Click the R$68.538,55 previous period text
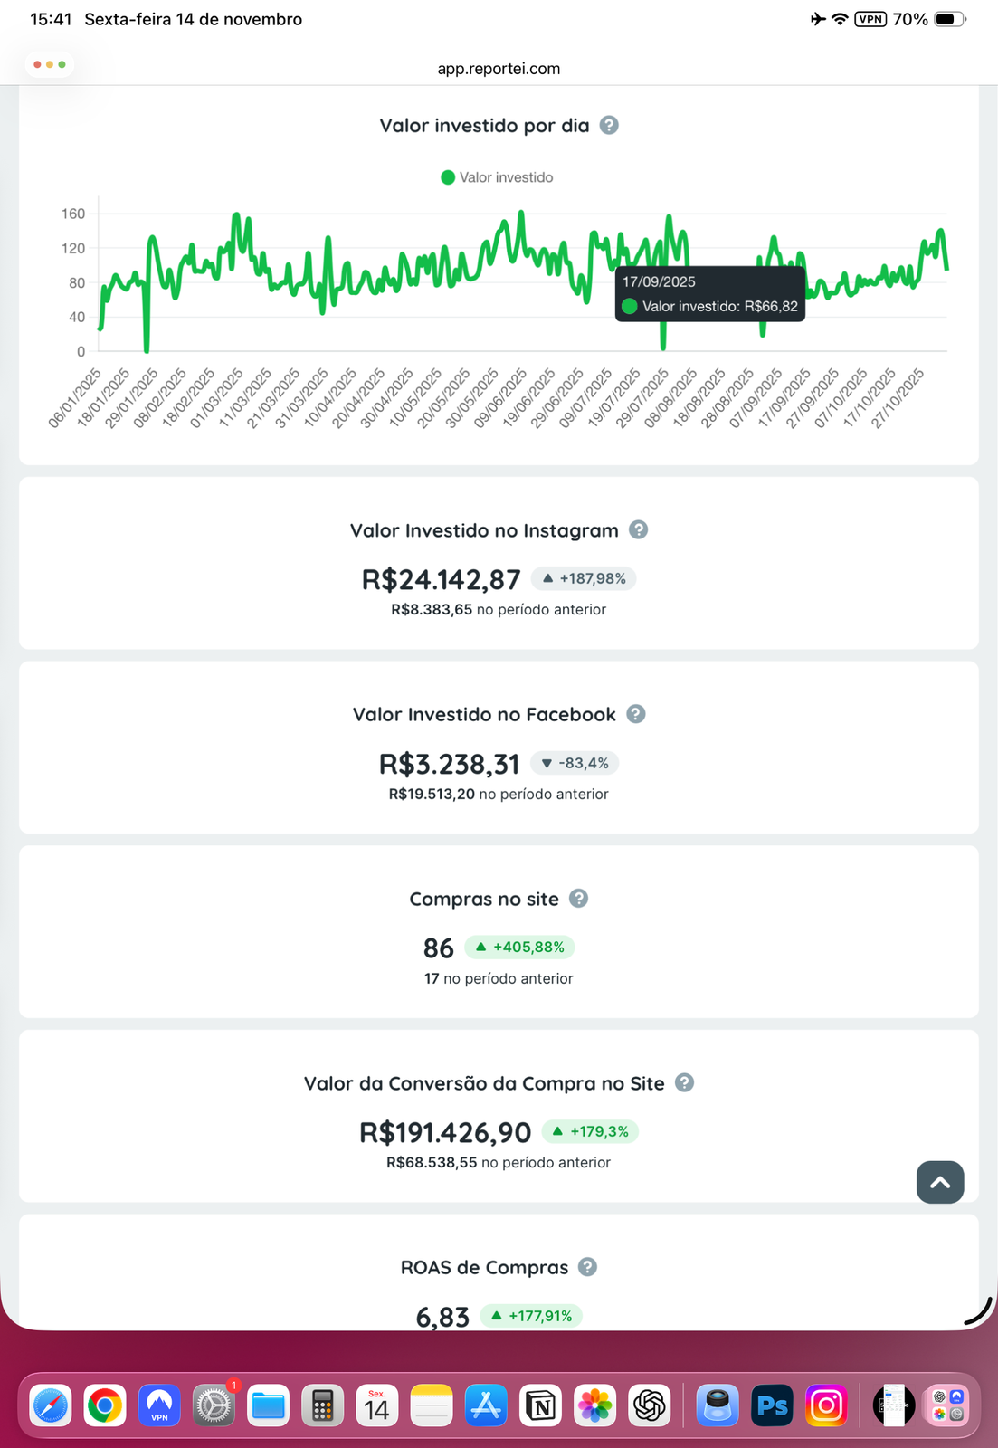The image size is (998, 1448). click(499, 1163)
